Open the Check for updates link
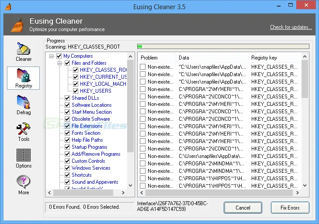The width and height of the screenshot is (319, 224). click(x=291, y=27)
